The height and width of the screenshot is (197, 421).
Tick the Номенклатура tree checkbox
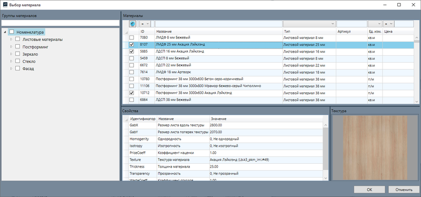point(12,32)
